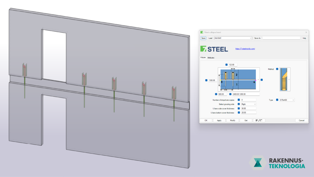Click the 7Steel logo in dialog header
The width and height of the screenshot is (314, 177).
tap(214, 49)
